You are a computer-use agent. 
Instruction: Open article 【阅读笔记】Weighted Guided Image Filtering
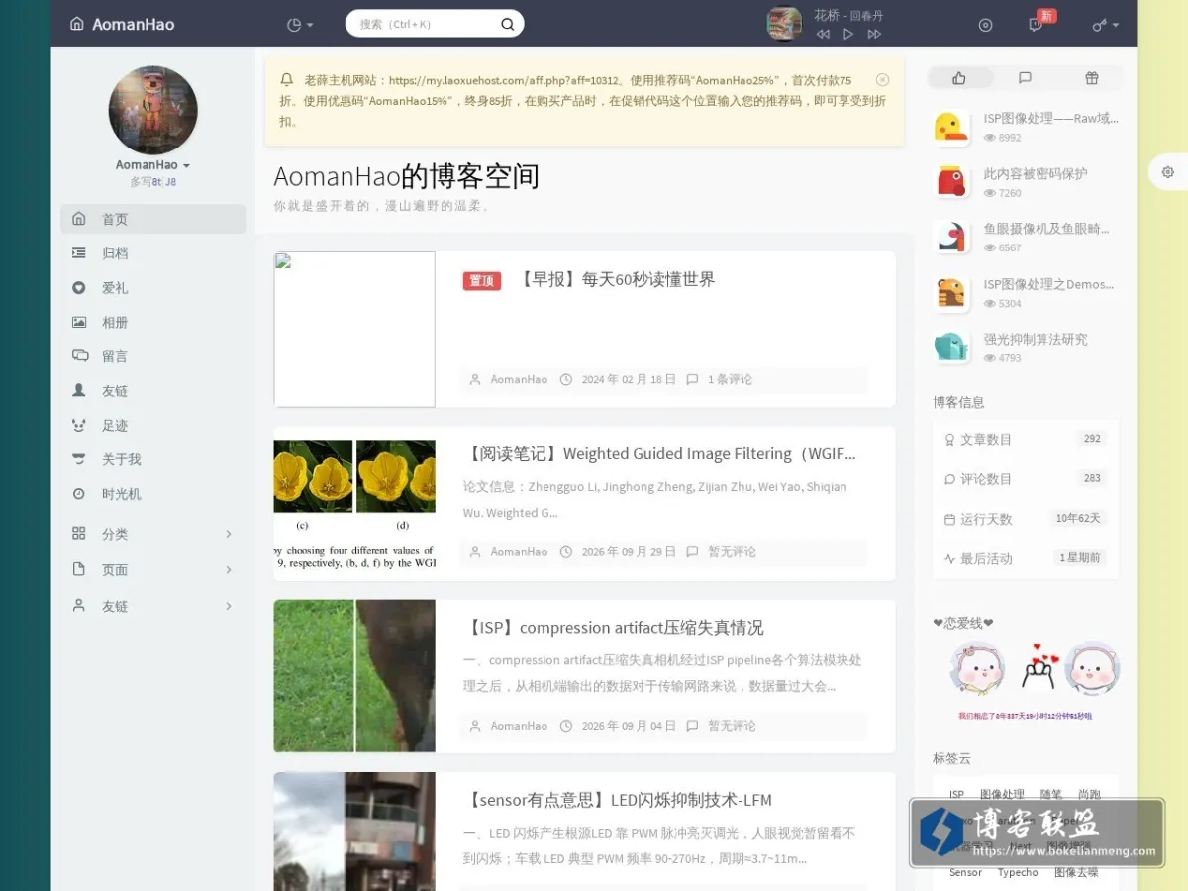coord(659,453)
